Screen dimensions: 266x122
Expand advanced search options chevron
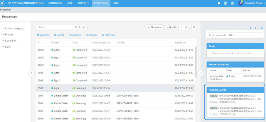tap(84, 27)
